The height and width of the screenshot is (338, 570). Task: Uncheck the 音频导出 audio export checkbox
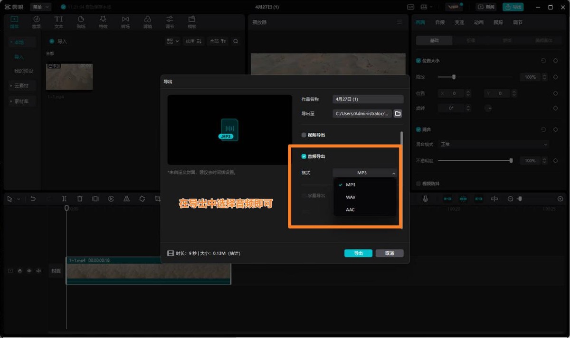304,156
